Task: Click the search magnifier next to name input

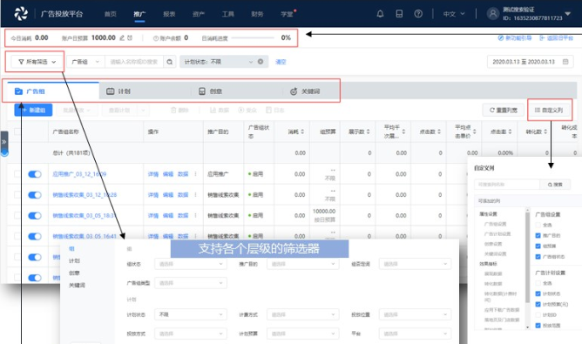Action: coord(170,62)
